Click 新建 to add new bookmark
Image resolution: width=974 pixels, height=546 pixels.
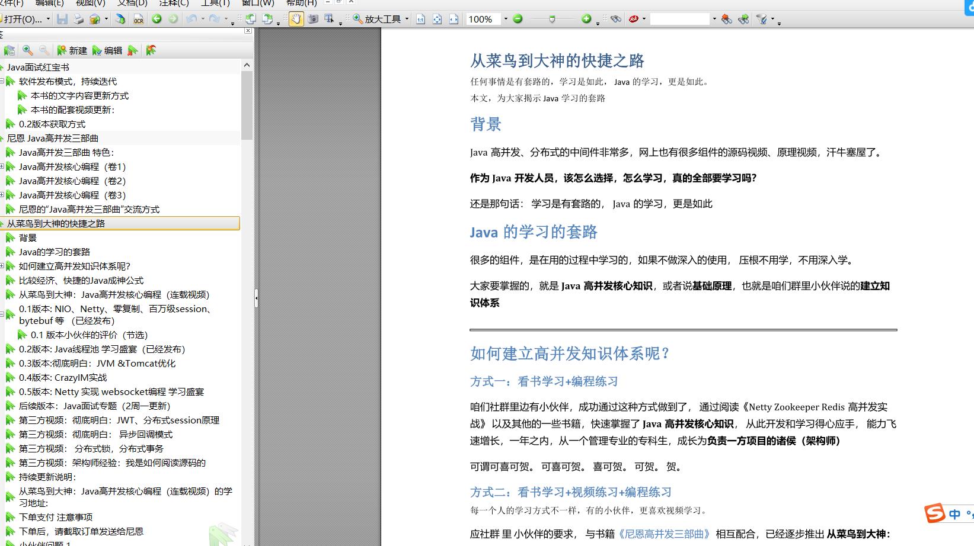72,50
